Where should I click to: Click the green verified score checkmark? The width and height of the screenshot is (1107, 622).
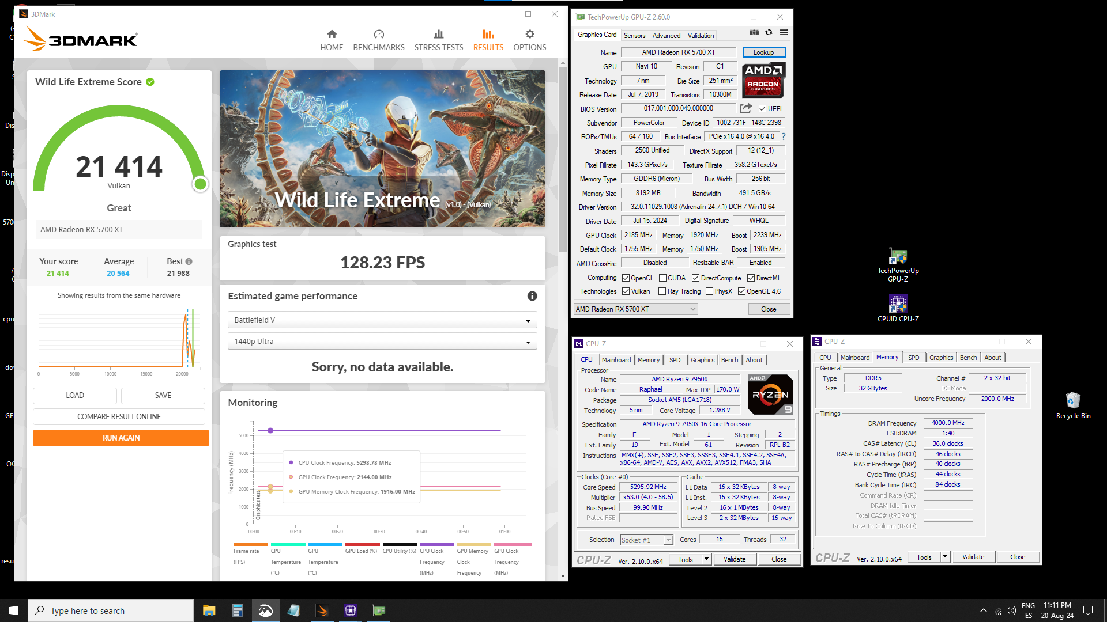pos(150,82)
